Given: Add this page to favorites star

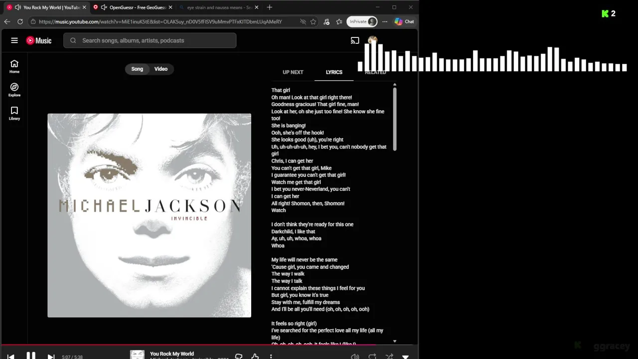Looking at the screenshot, I should 313,21.
